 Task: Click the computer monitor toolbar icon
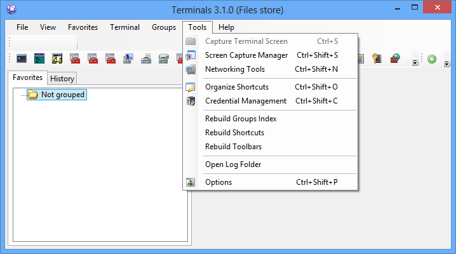(128, 59)
